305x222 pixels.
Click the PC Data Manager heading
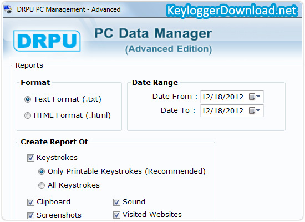(153, 33)
